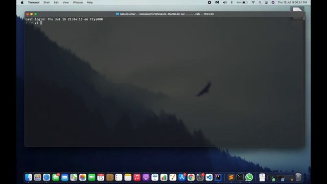Open WhatsApp from the dock
This screenshot has width=327, height=184.
[x=249, y=177]
